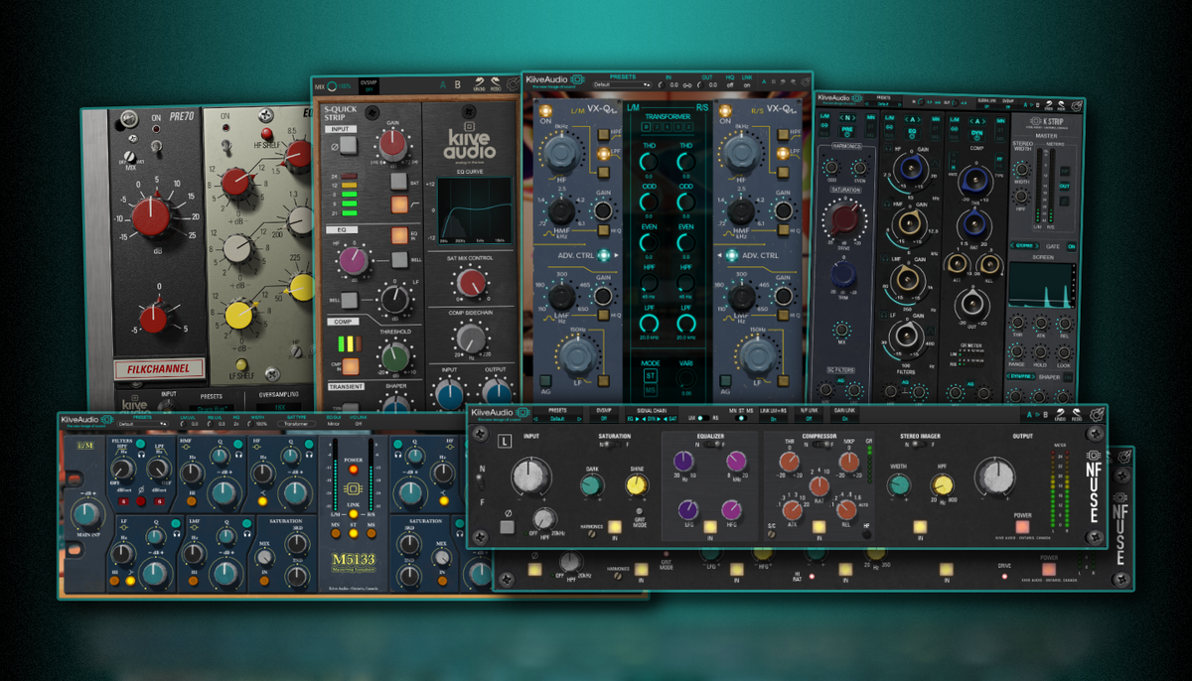
Task: Open the M5133 Presets dropdown
Action: point(143,424)
